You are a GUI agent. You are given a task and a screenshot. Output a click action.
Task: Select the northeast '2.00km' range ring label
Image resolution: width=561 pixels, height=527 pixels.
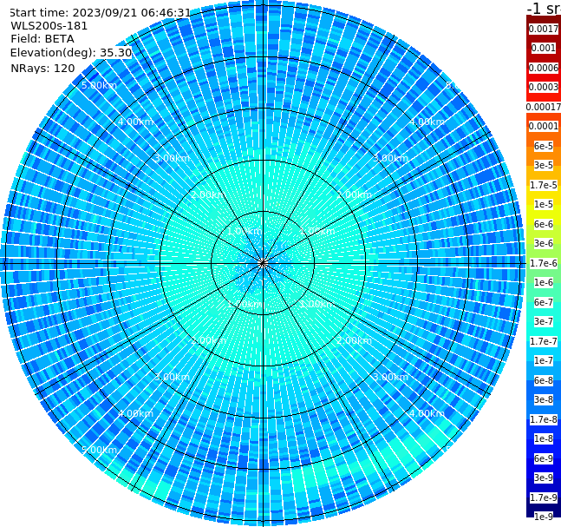[x=354, y=194]
